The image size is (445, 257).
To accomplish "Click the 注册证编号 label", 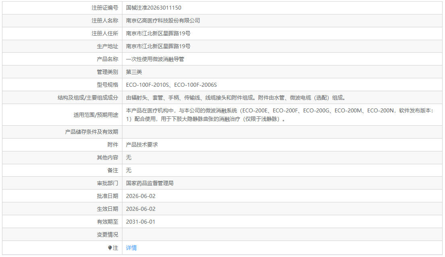I will (x=105, y=8).
